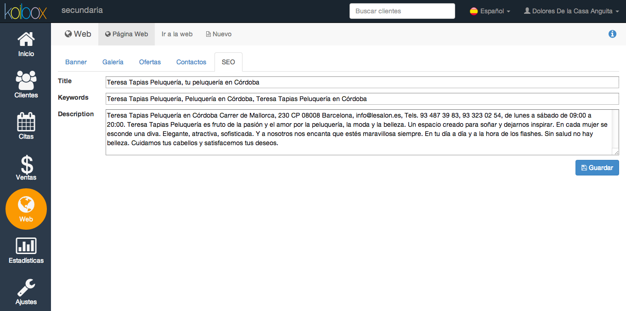Click the Description field label
626x311 pixels.
[x=76, y=114]
